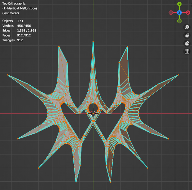Click the hand pan view icon

187,35
